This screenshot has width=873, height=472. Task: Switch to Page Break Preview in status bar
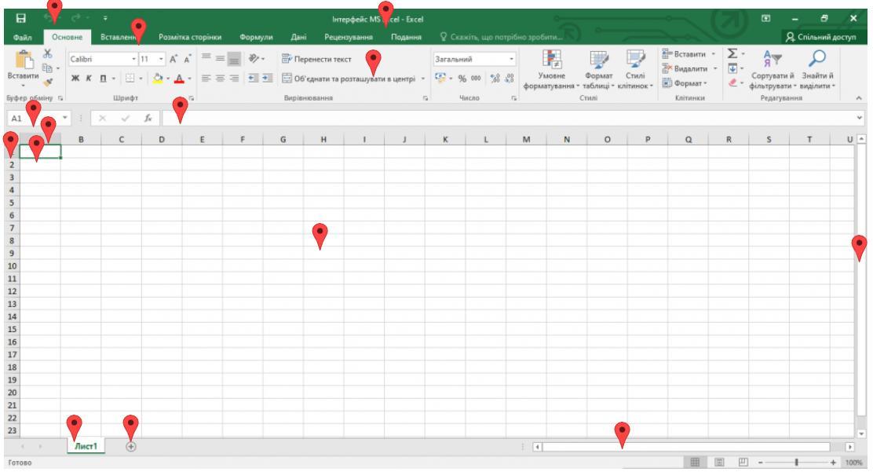click(x=743, y=462)
